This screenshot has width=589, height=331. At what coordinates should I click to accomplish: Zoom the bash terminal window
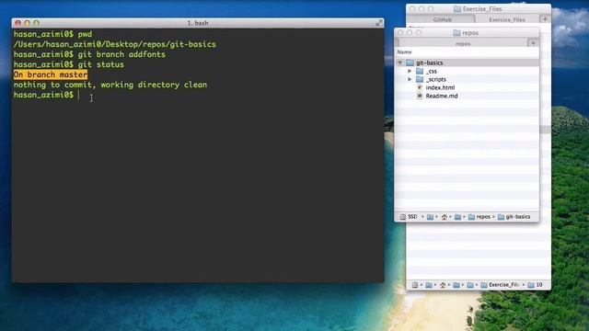click(37, 23)
